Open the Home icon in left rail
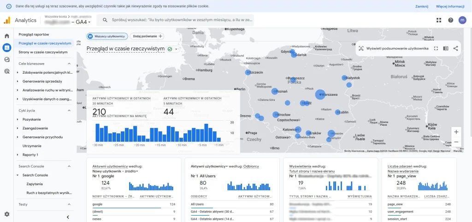The image size is (472, 222). point(6,36)
